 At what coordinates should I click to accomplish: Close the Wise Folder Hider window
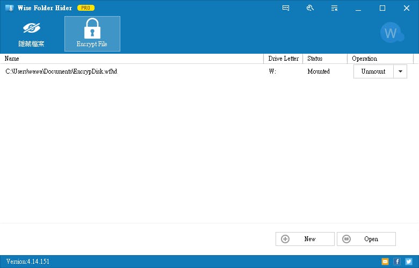point(407,8)
